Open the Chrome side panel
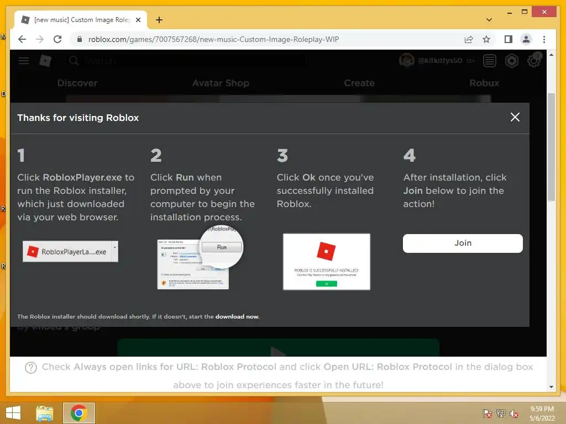This screenshot has height=424, width=566. pos(509,39)
